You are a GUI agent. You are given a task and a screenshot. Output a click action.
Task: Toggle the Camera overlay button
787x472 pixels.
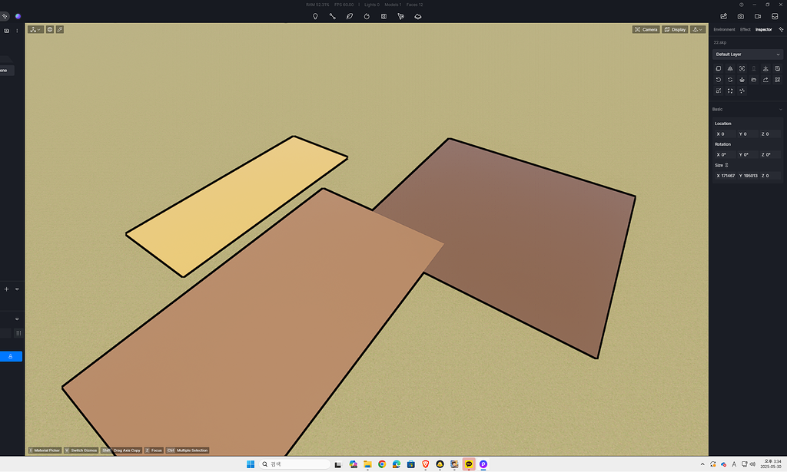coord(646,29)
